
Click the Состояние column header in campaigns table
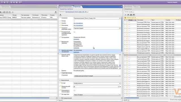(x=36, y=15)
